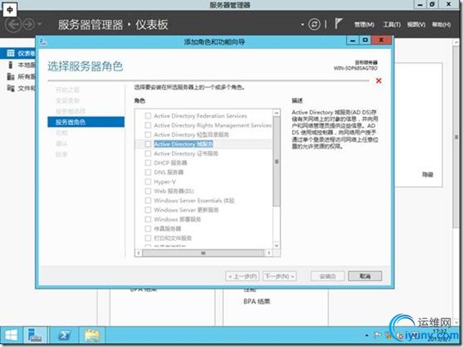Select 功能 wizard step
463x347 pixels.
pos(62,133)
